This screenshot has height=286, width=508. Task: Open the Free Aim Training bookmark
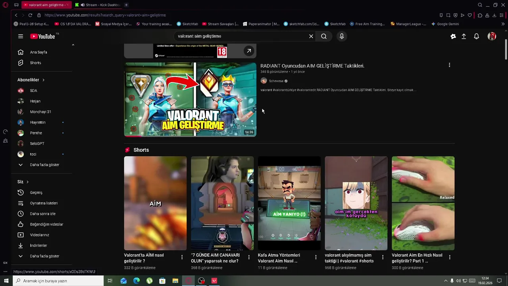click(368, 24)
